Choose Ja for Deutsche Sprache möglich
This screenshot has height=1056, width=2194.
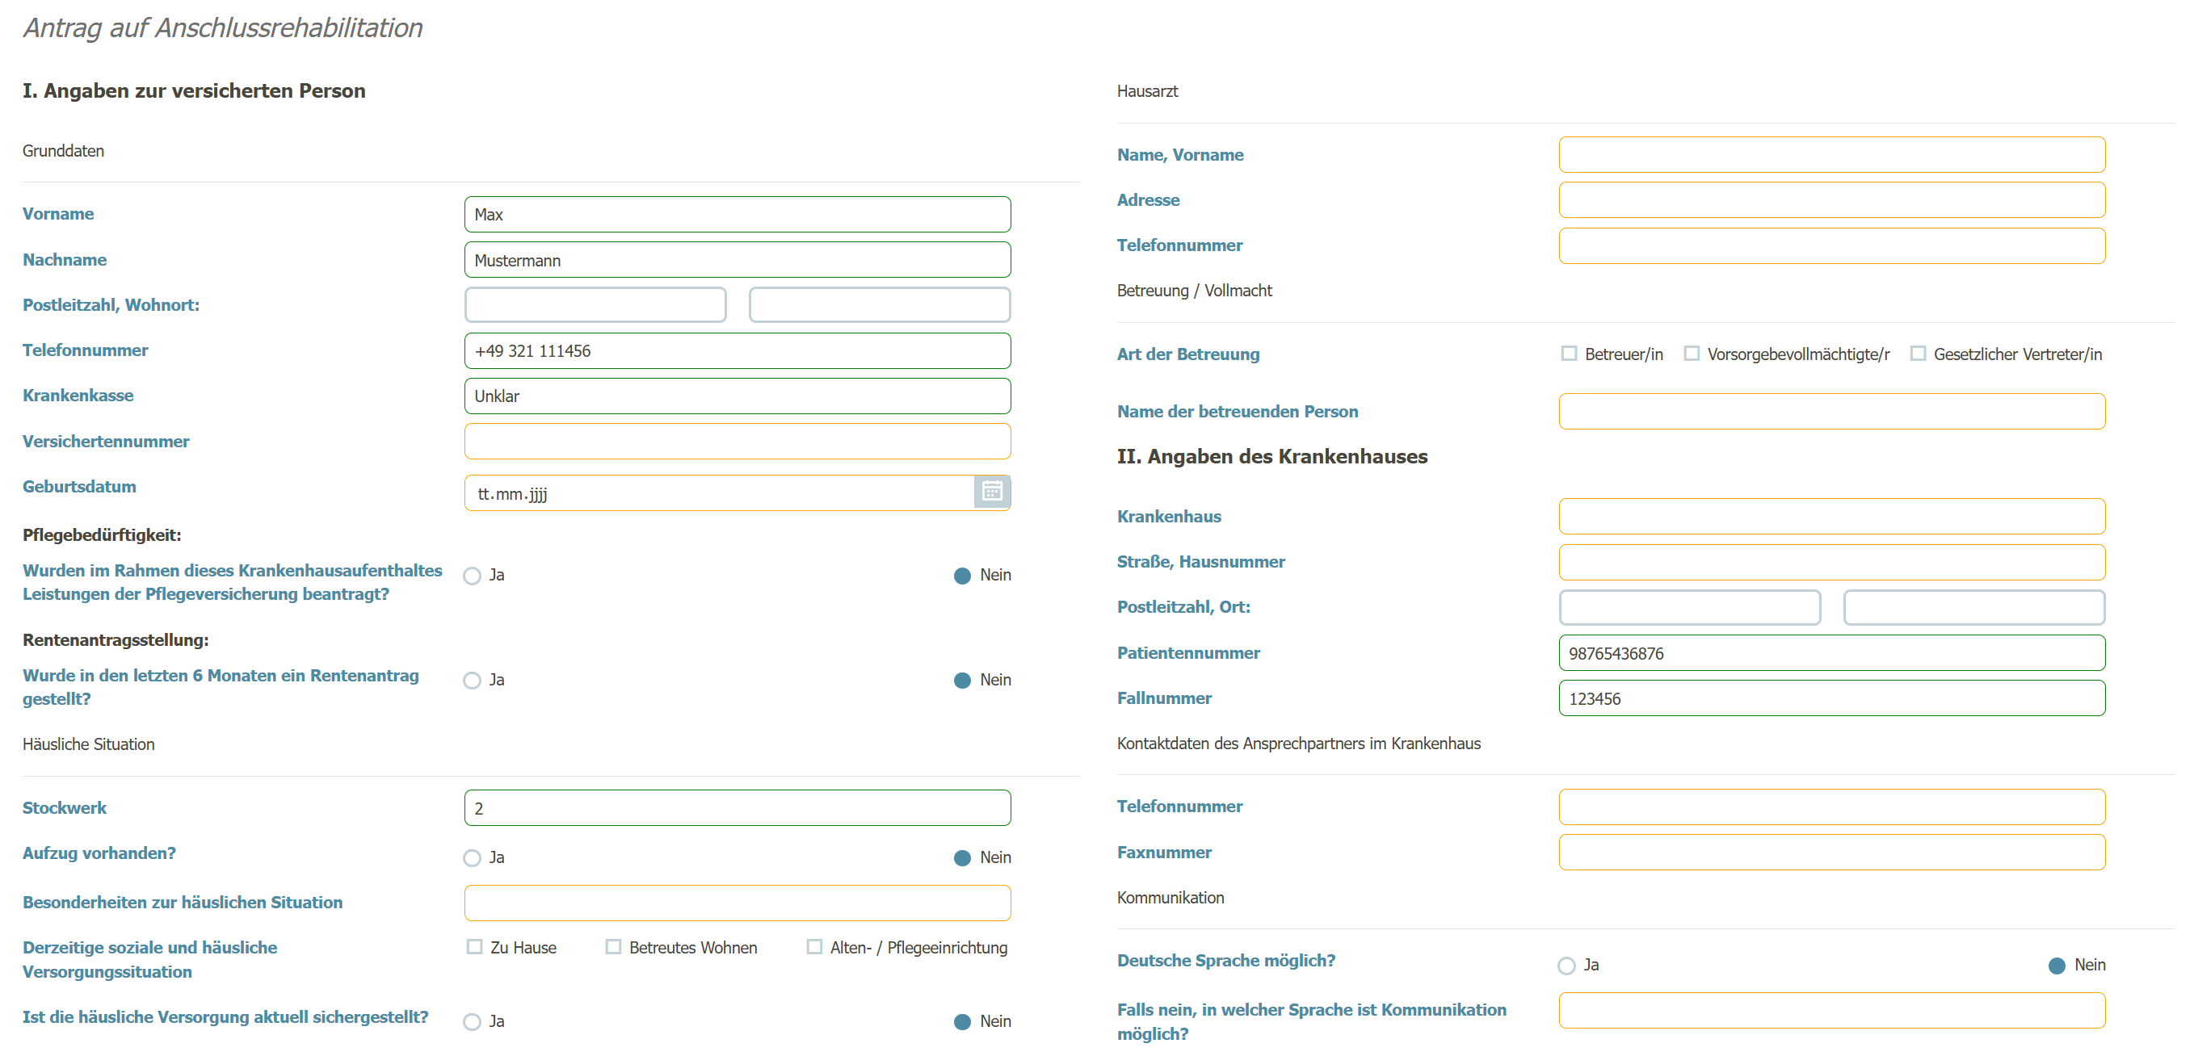pyautogui.click(x=1566, y=965)
